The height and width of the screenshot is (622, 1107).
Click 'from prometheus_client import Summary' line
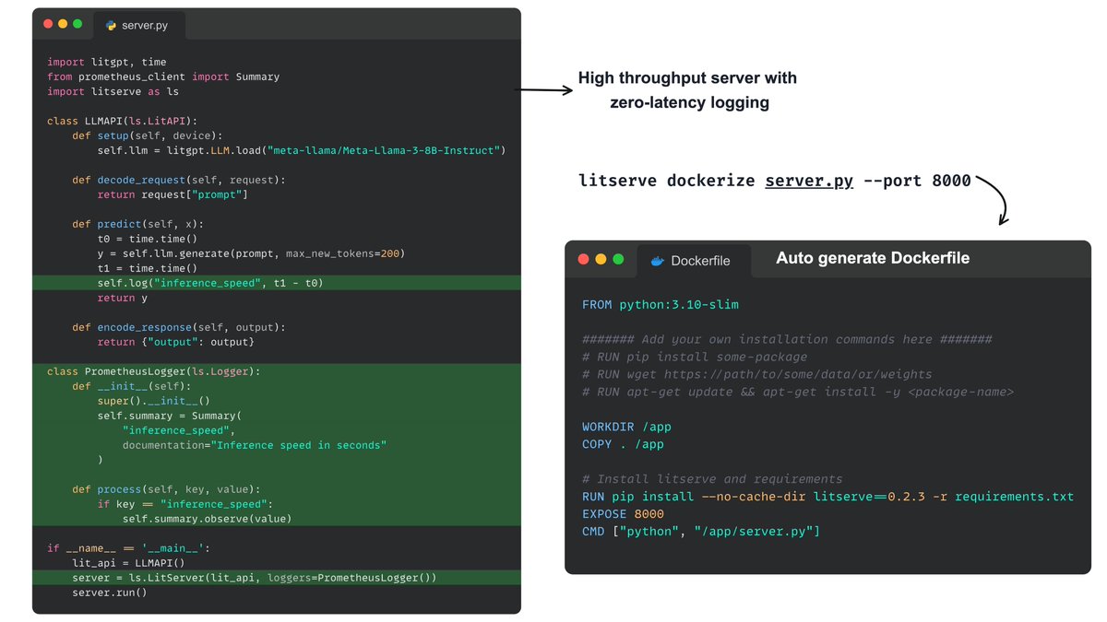coord(163,76)
